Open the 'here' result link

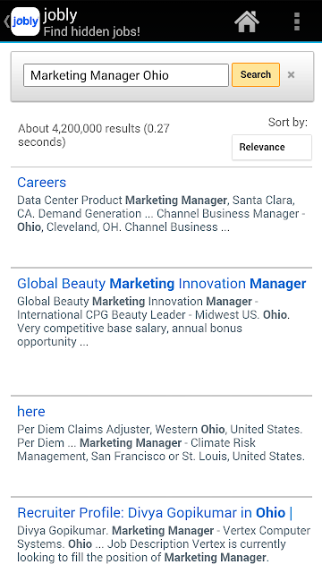[x=31, y=412]
